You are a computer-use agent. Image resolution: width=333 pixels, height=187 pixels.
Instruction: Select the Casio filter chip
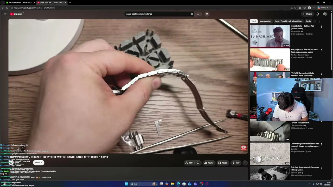308,21
